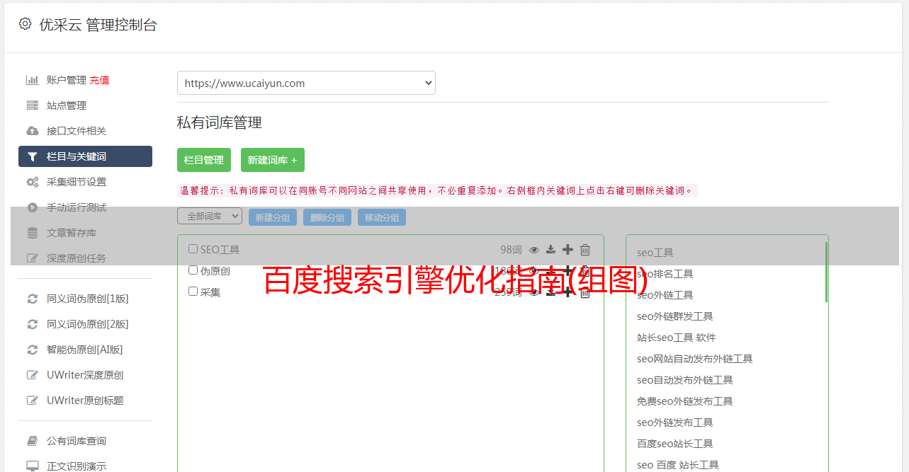Click the refresh icon for 同义词伪原创[2版]
Screen dimensions: 909x472
[33, 324]
